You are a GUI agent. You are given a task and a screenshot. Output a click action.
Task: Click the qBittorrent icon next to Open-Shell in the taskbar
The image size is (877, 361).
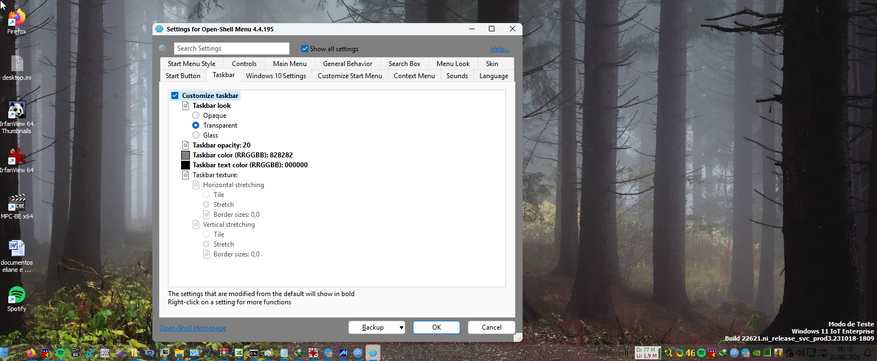pyautogui.click(x=358, y=353)
